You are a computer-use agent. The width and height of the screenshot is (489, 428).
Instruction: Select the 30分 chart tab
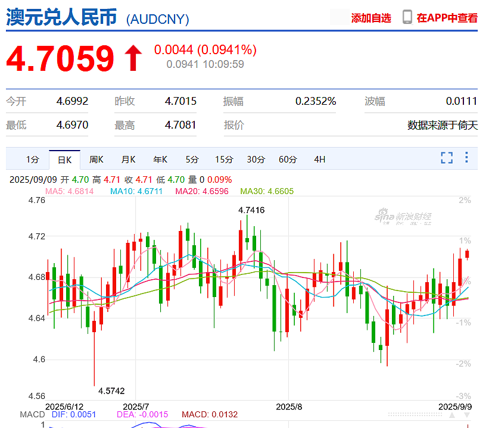pos(256,160)
